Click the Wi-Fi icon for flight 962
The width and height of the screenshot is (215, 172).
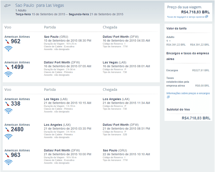pyautogui.click(x=8, y=49)
